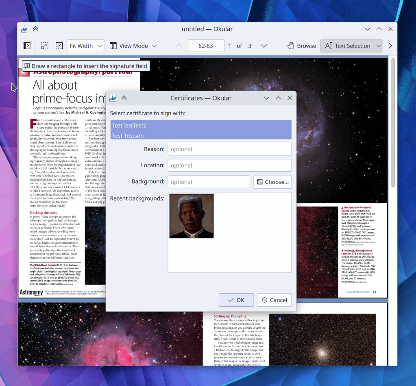This screenshot has height=386, width=416.
Task: Maximize the untitled Okular main window
Action: click(x=379, y=29)
